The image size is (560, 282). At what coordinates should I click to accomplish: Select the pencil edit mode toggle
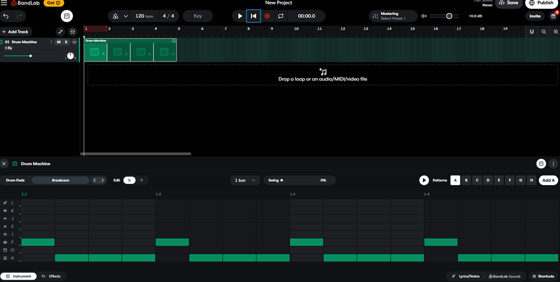[x=129, y=180]
